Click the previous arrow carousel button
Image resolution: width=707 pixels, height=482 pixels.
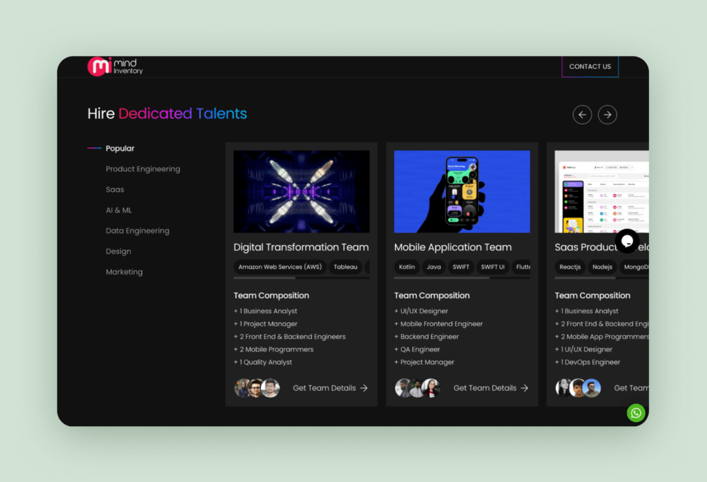pyautogui.click(x=582, y=115)
